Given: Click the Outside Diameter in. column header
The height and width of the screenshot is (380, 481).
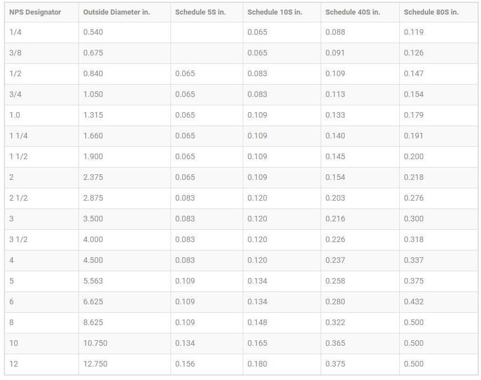Looking at the screenshot, I should point(117,12).
